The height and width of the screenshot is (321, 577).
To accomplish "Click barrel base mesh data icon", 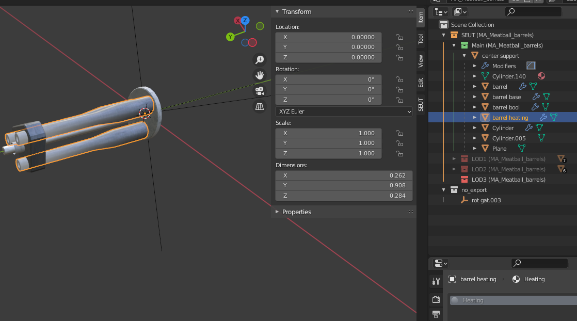I will coord(547,97).
